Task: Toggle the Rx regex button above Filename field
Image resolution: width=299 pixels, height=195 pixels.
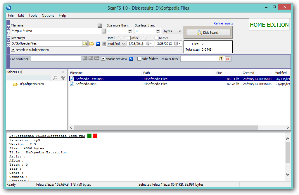Action: 100,25
